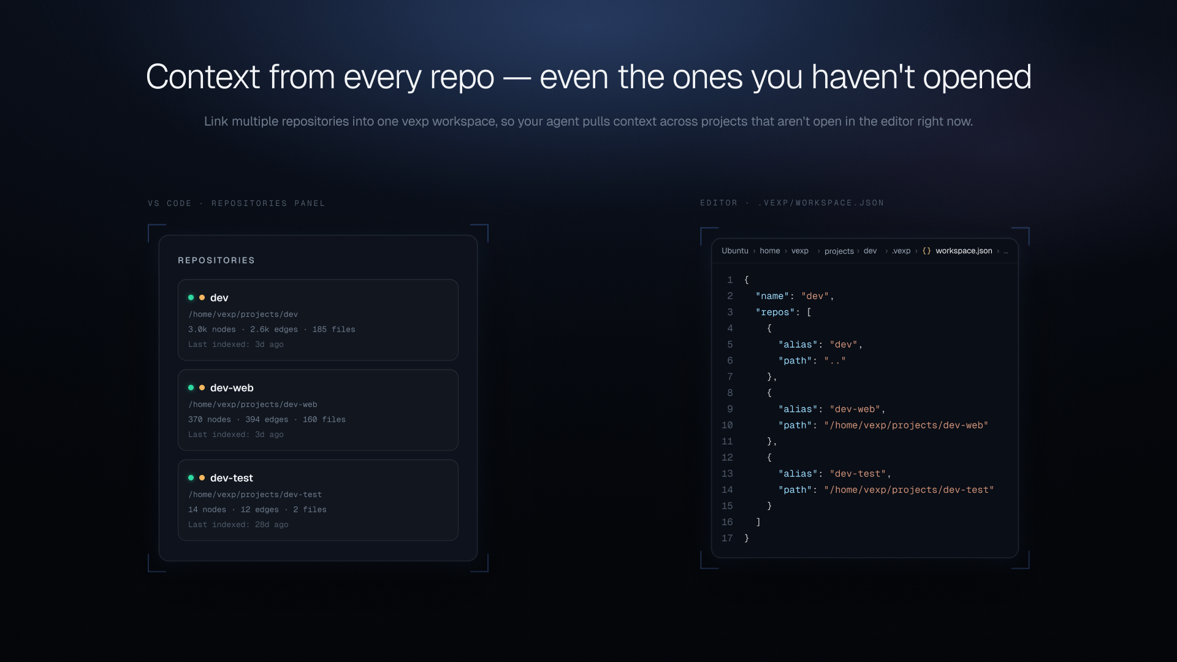Click "repos": [ on editor line 3
The width and height of the screenshot is (1177, 662).
783,312
